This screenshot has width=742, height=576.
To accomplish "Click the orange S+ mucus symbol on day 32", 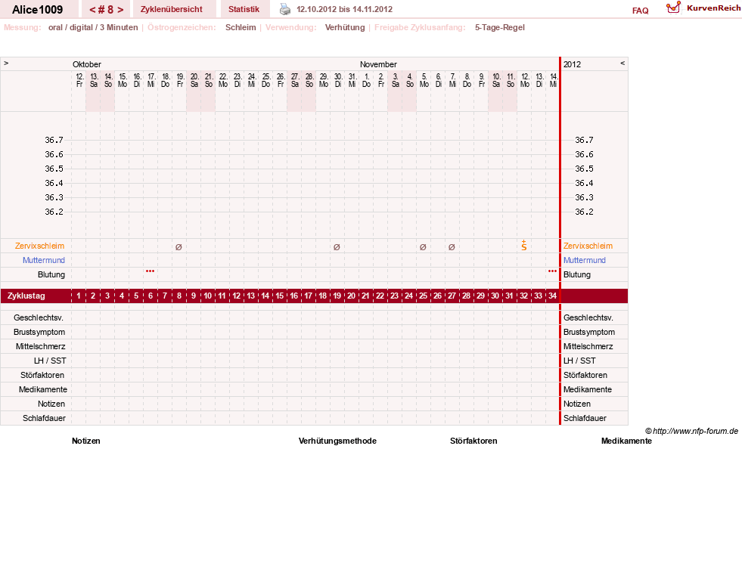I will (x=524, y=246).
